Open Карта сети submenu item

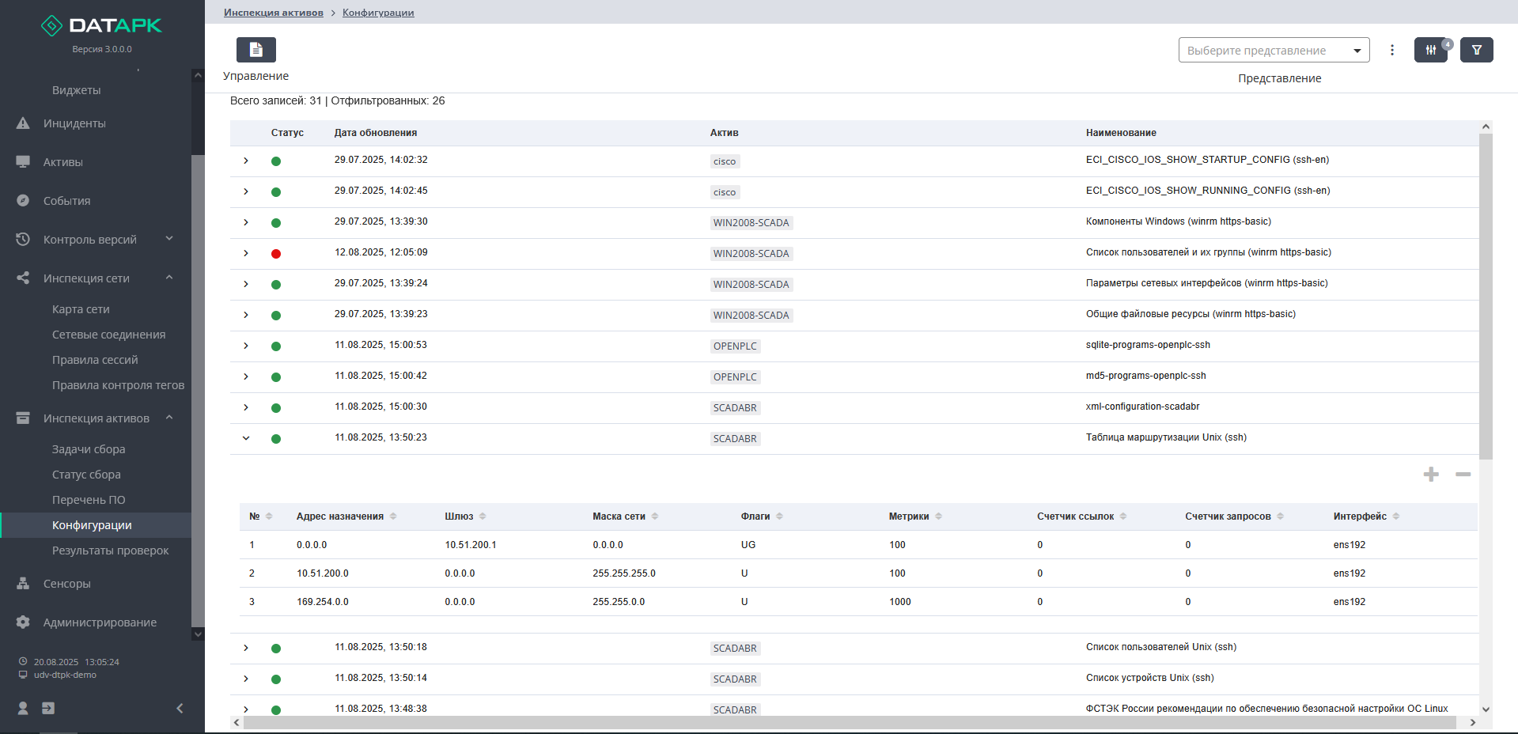pyautogui.click(x=81, y=309)
